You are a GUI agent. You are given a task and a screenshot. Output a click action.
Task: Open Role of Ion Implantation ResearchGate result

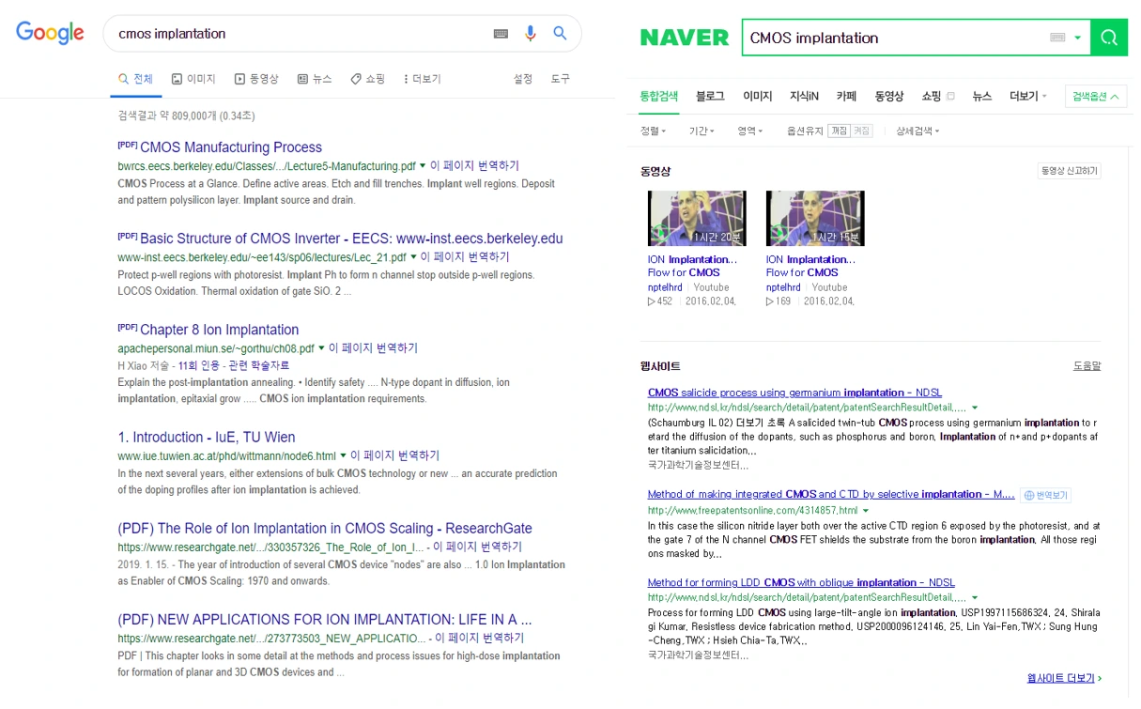pyautogui.click(x=325, y=529)
